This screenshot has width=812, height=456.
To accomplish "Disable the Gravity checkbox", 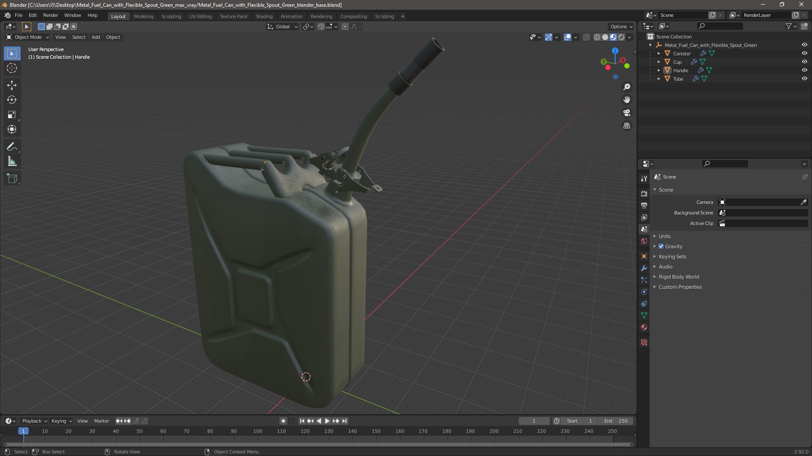I will pos(661,246).
